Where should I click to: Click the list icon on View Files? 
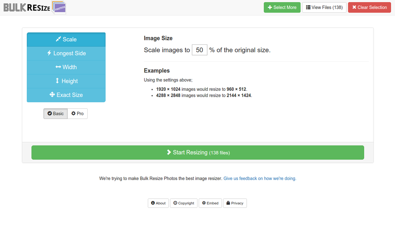308,8
